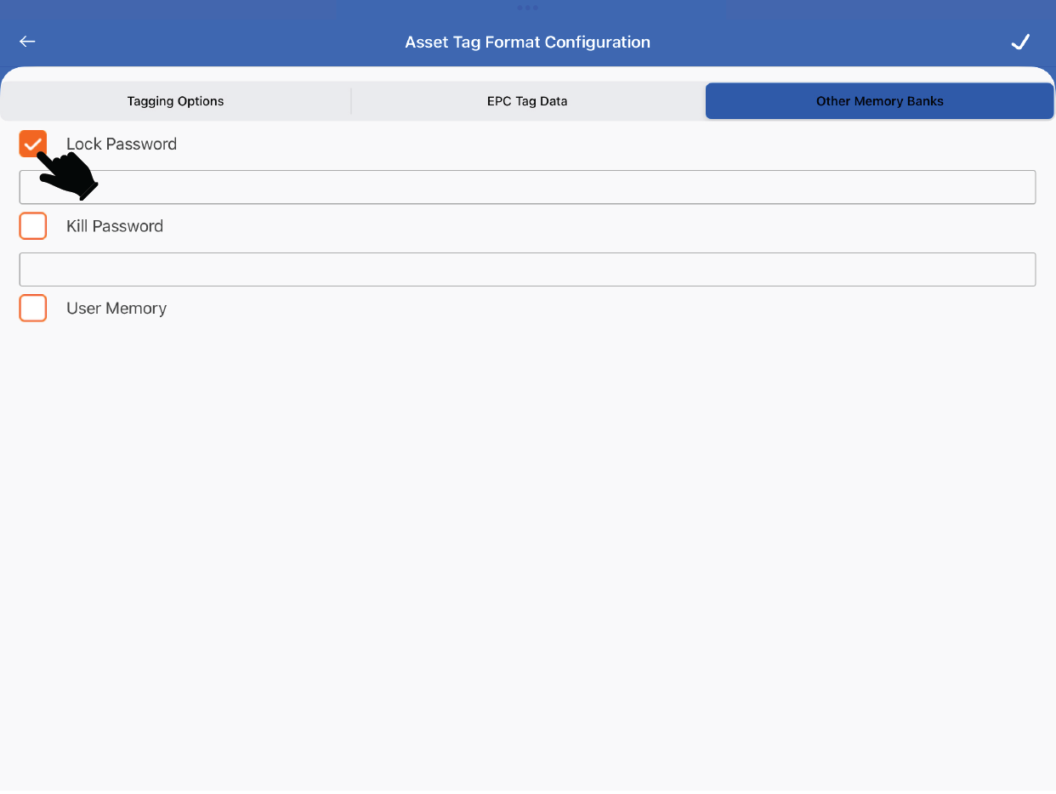Image resolution: width=1056 pixels, height=794 pixels.
Task: Tap the User Memory label text
Action: [116, 309]
